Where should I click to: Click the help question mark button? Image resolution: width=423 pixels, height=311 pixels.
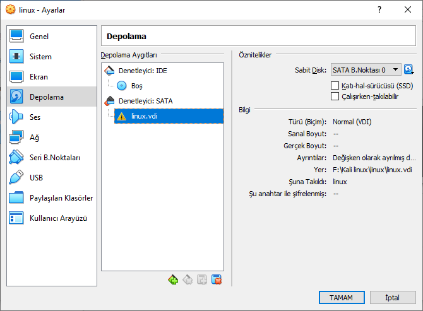pos(379,9)
